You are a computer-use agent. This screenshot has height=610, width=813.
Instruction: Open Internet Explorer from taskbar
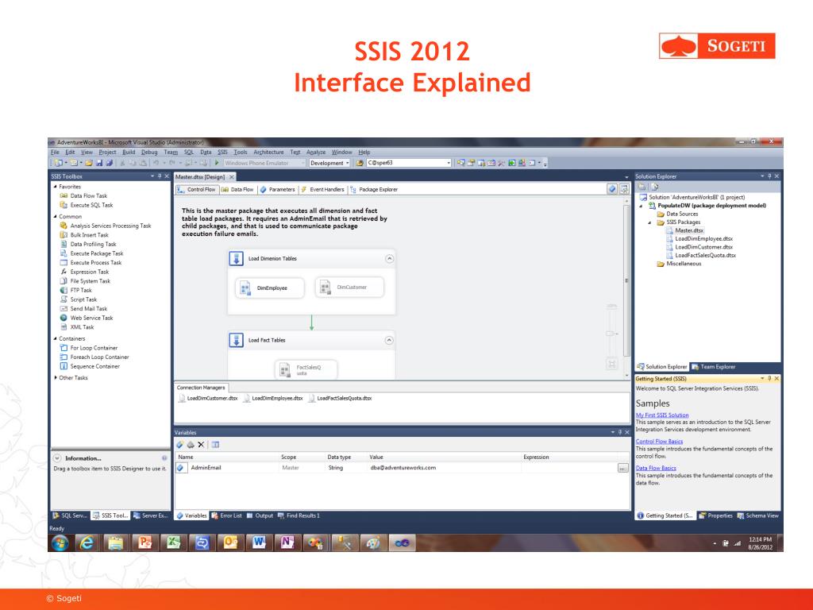(x=87, y=542)
